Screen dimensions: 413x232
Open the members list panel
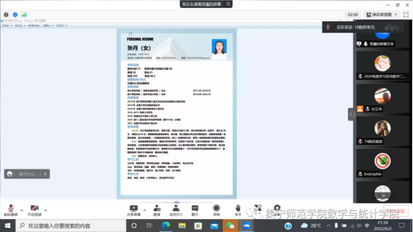[176, 211]
